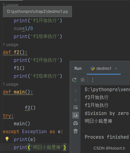Open the D:\pythonpro\venv interpreter path link
The image size is (130, 153).
[x=107, y=90]
